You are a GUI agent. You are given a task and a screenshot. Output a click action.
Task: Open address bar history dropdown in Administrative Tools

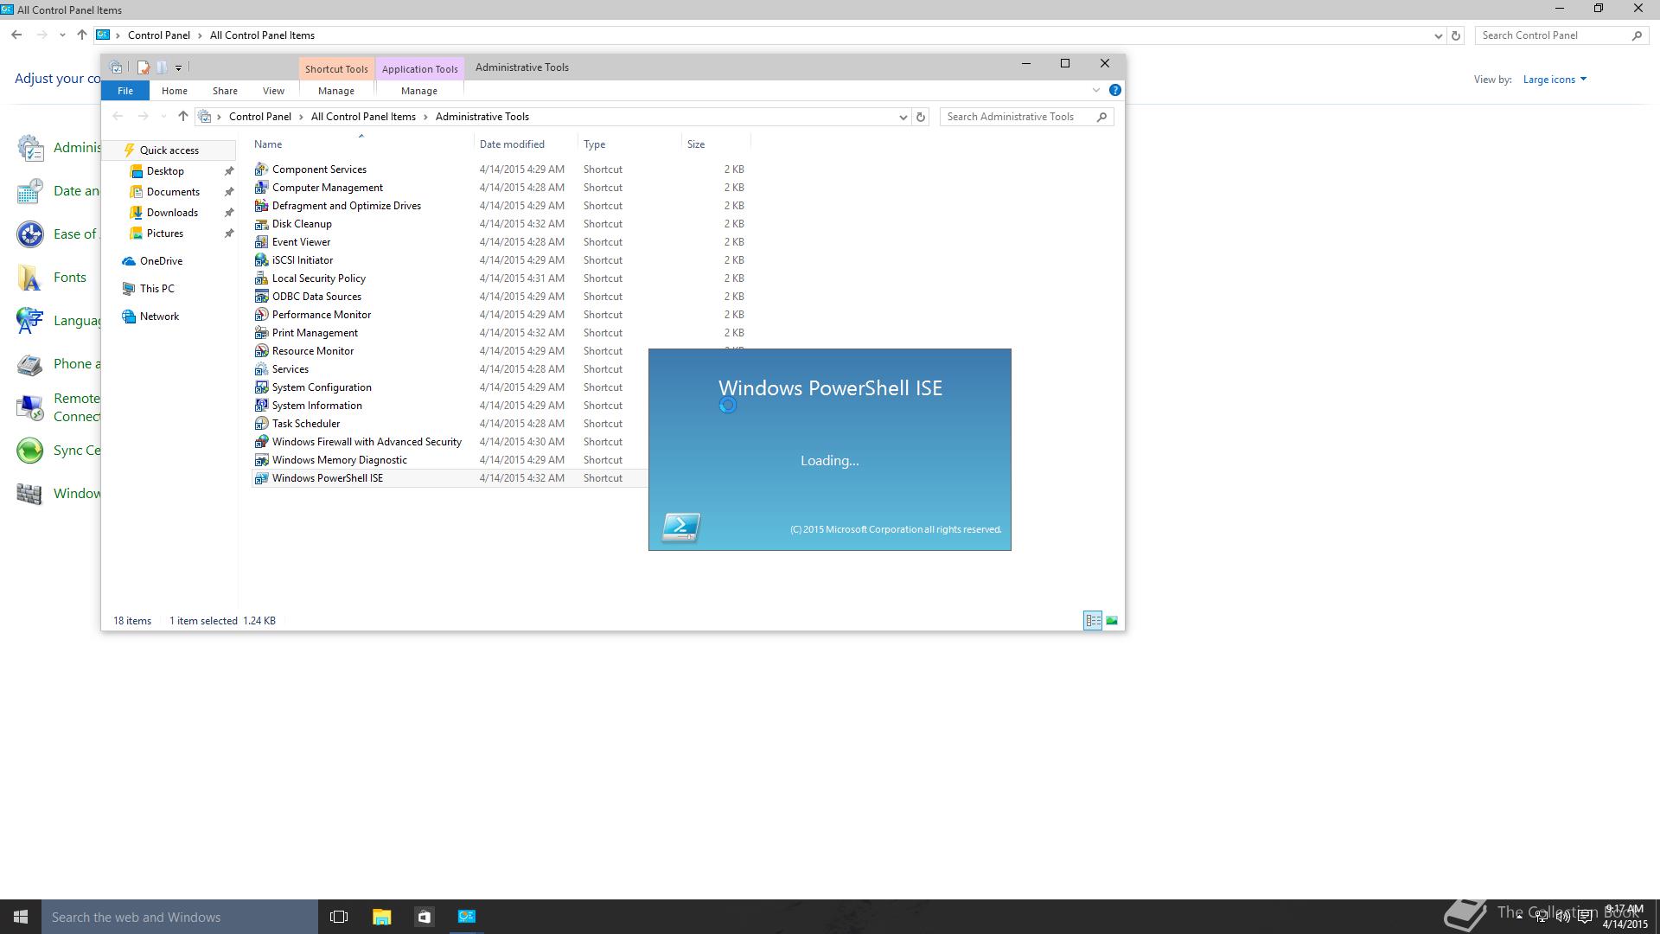point(903,117)
